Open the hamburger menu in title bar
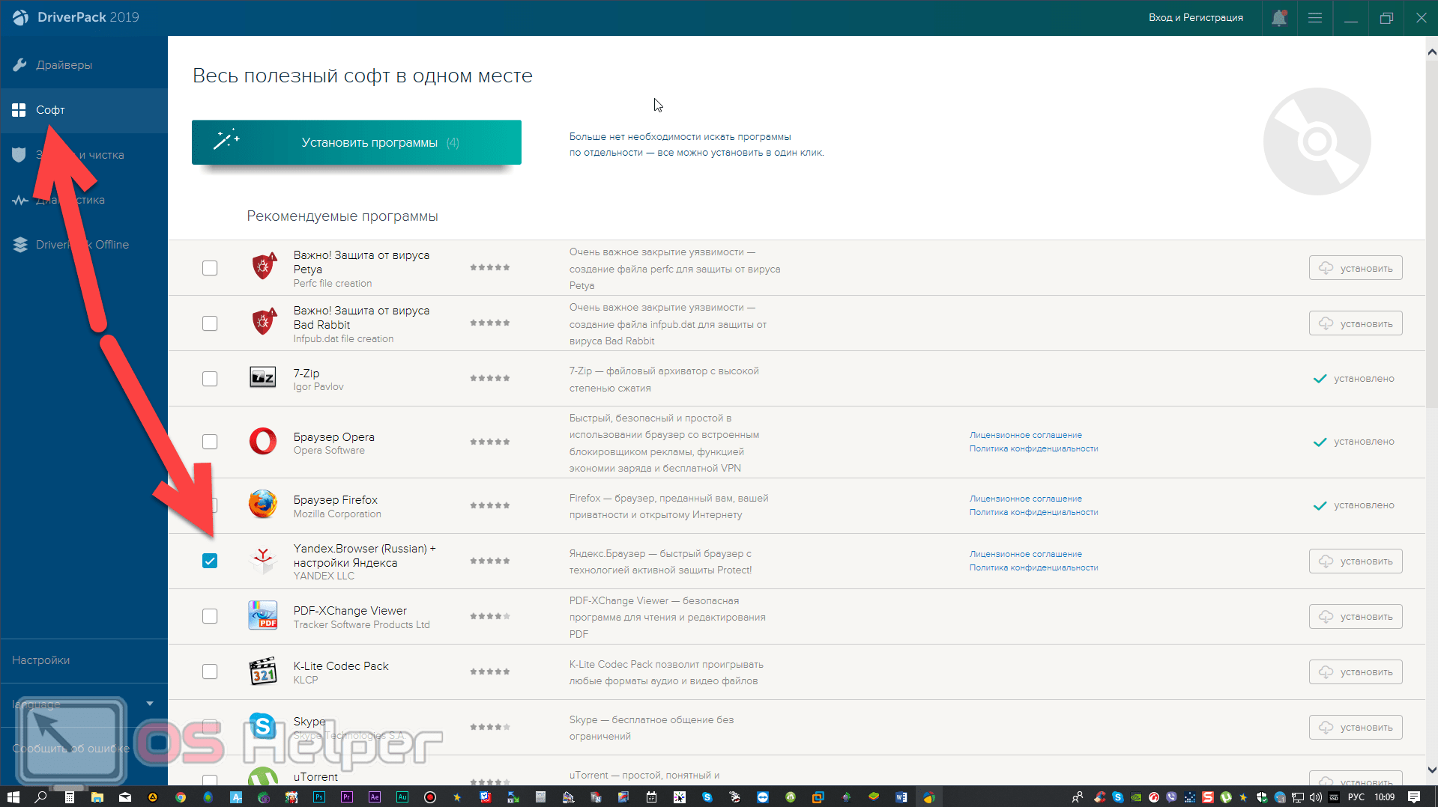Screen dimensions: 1438x807 pyautogui.click(x=1314, y=18)
